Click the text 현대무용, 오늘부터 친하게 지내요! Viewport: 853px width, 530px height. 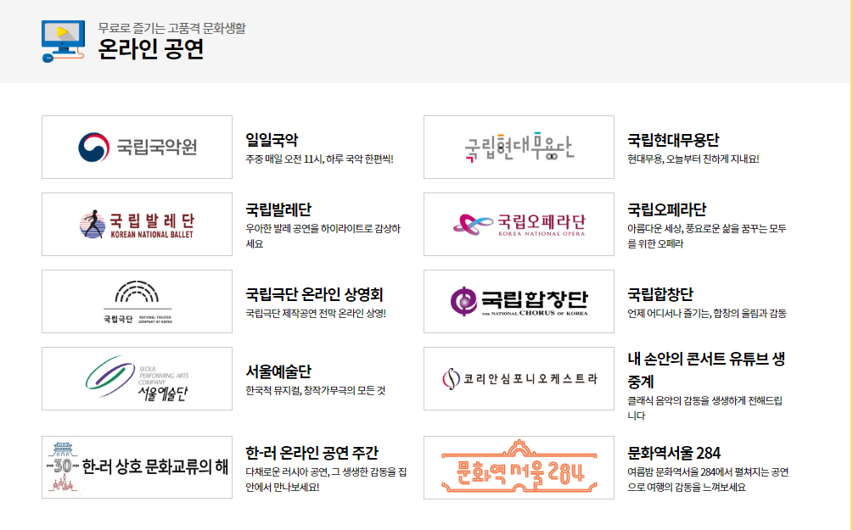coord(693,159)
